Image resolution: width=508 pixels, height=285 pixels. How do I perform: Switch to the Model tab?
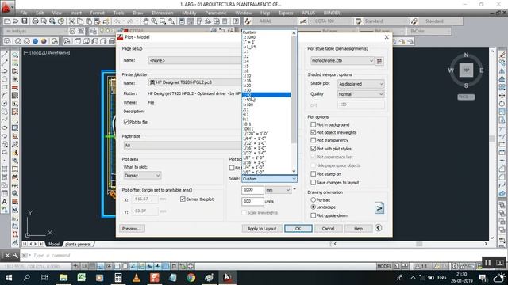tap(54, 244)
